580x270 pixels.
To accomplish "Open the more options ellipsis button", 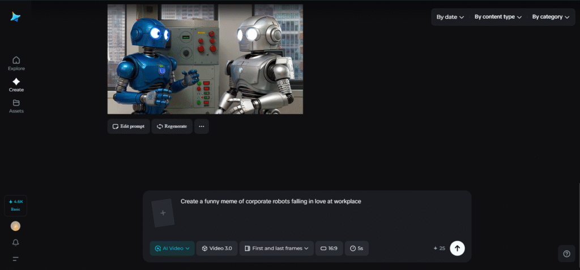I will tap(201, 126).
